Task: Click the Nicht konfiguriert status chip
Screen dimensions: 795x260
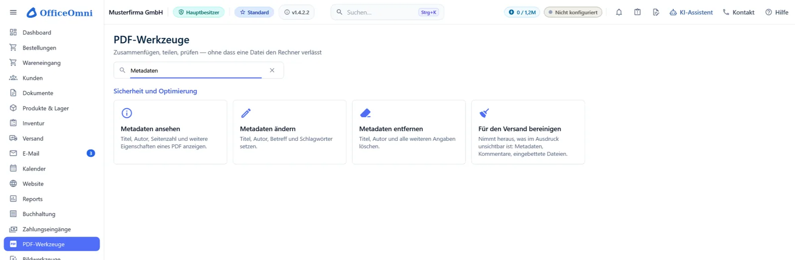Action: [x=573, y=12]
